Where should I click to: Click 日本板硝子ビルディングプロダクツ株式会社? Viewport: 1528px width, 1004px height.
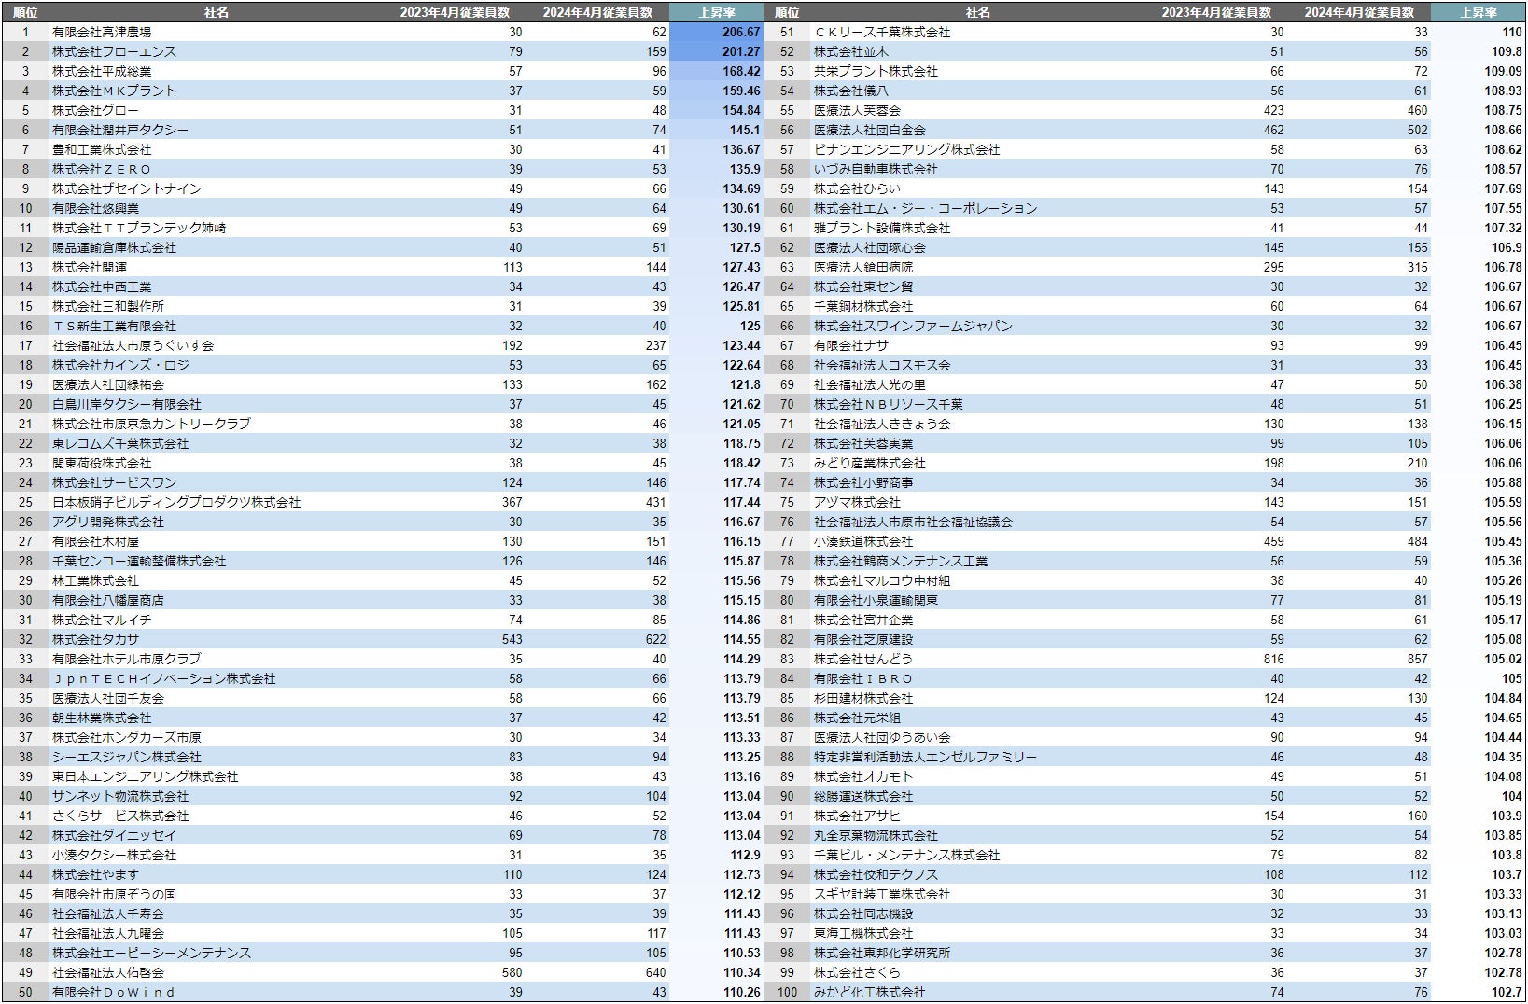coord(176,502)
